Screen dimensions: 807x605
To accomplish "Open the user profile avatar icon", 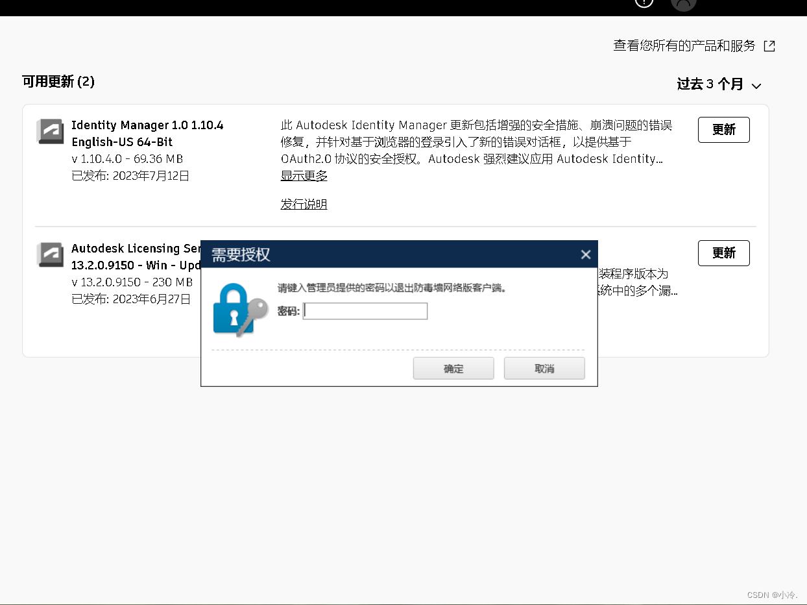I will pyautogui.click(x=684, y=3).
